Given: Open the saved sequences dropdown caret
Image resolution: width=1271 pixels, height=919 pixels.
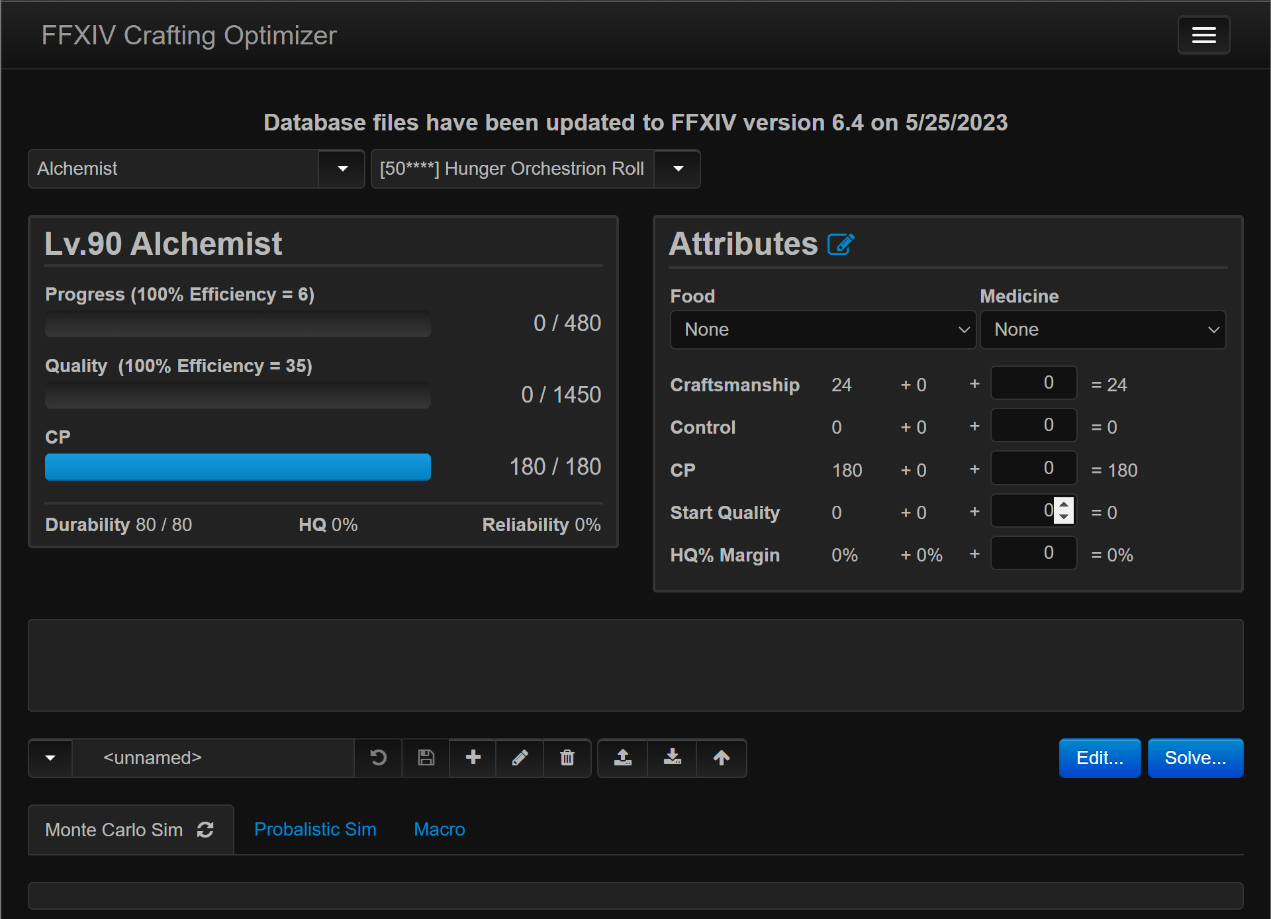Looking at the screenshot, I should point(50,757).
